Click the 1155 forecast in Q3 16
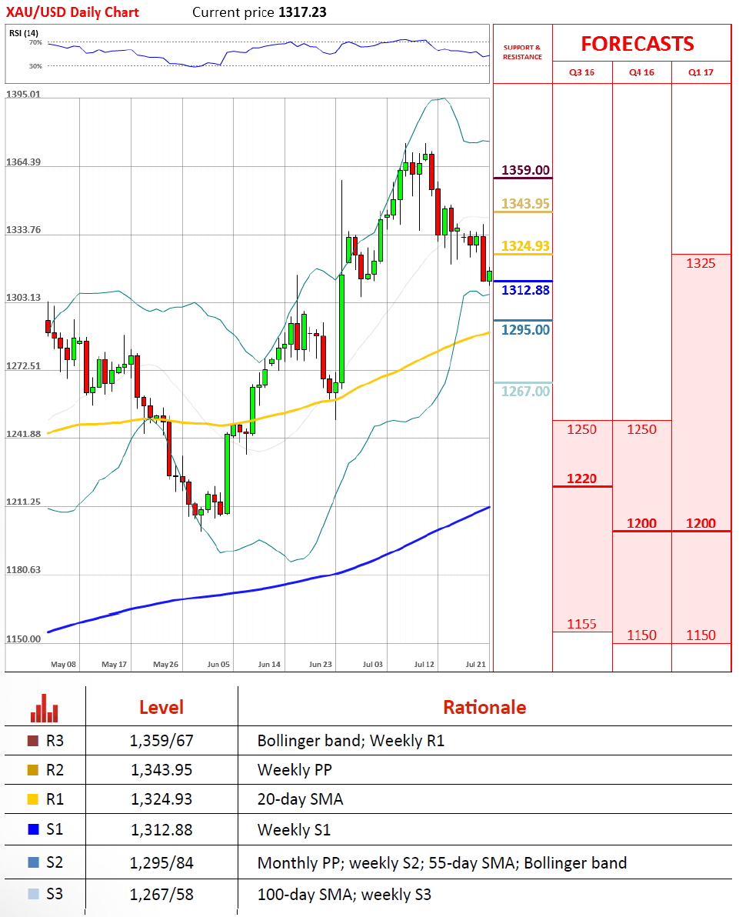This screenshot has height=917, width=739. click(x=581, y=624)
